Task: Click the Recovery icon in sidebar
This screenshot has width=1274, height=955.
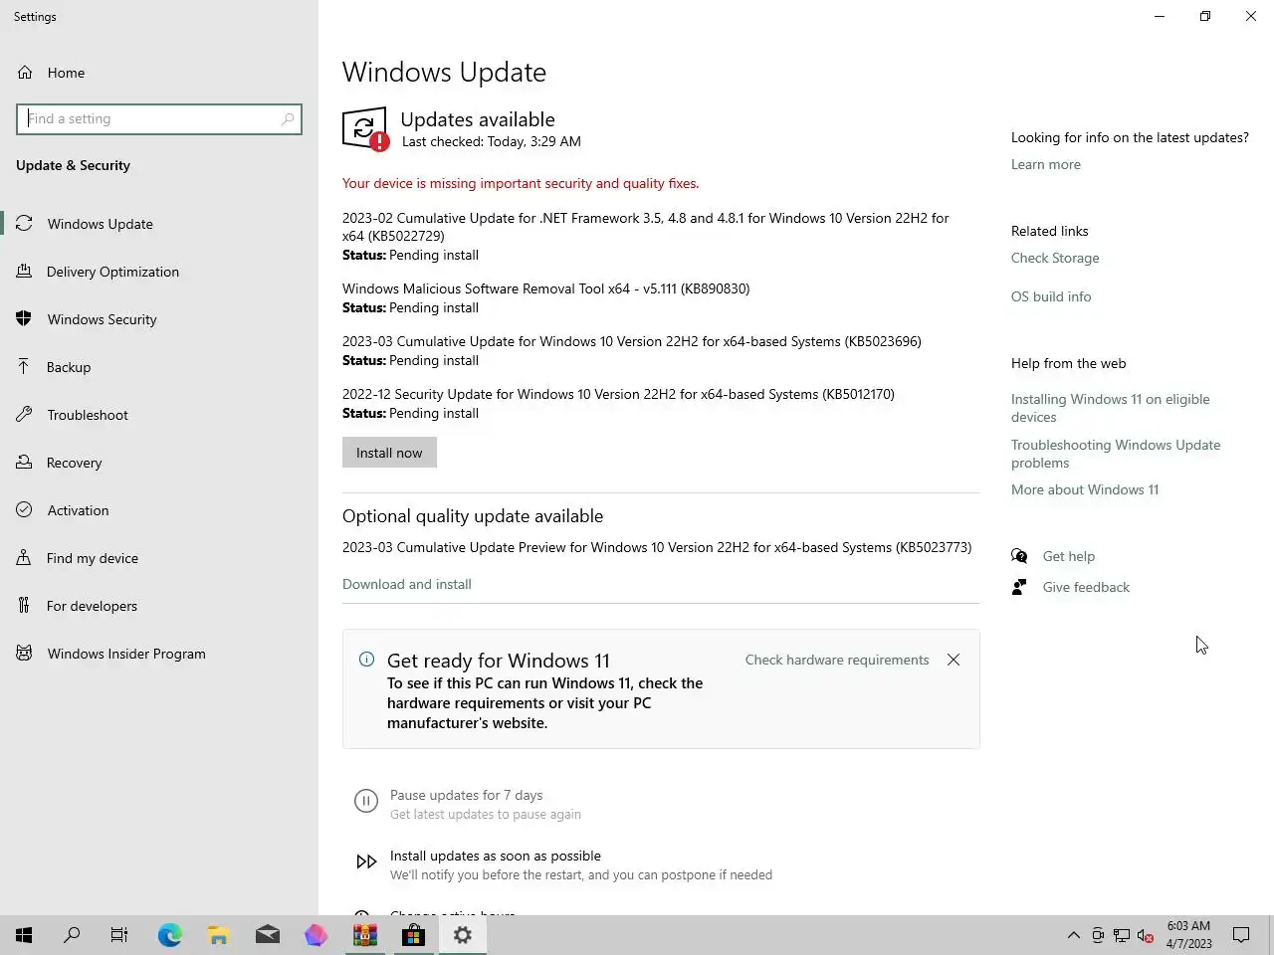Action: pos(25,463)
